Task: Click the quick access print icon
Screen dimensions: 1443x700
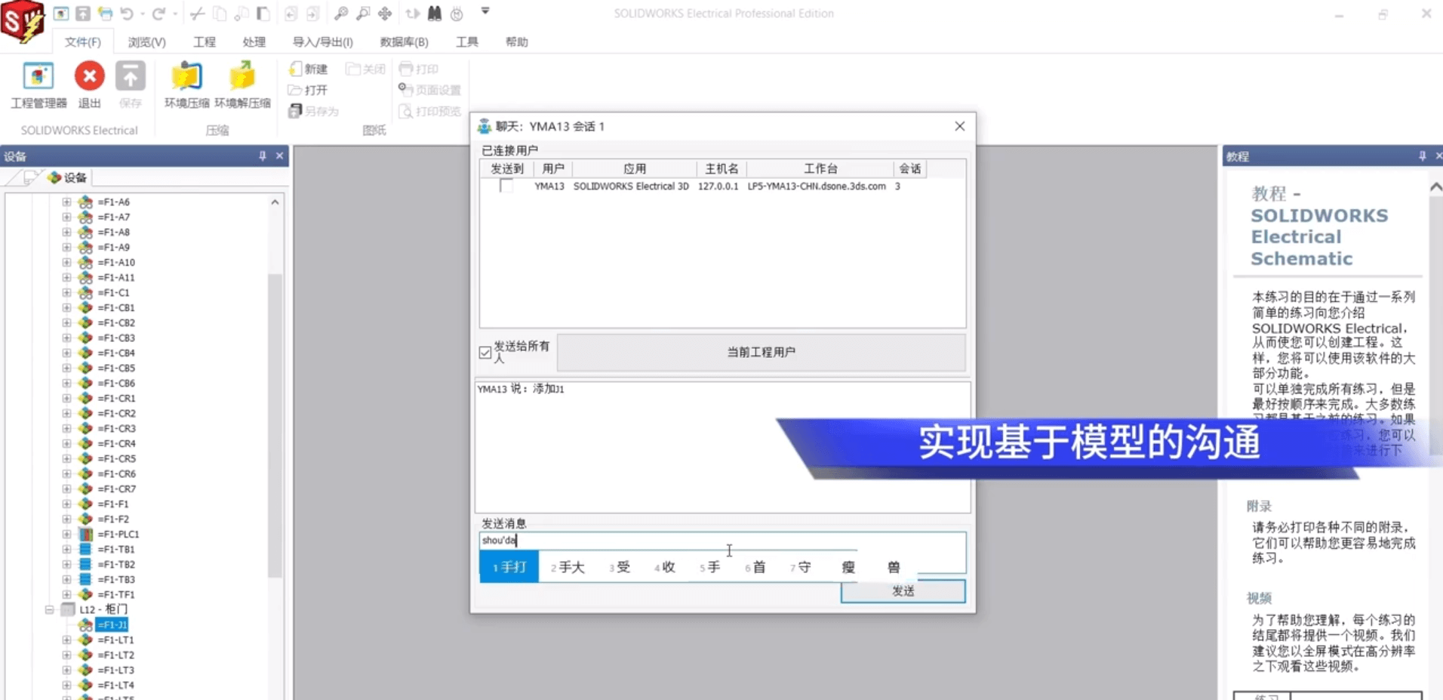Action: 105,13
